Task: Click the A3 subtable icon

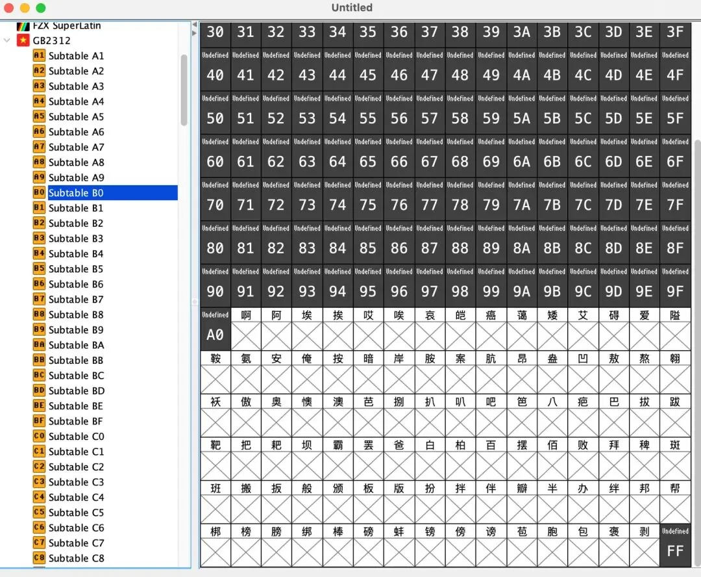Action: point(39,86)
